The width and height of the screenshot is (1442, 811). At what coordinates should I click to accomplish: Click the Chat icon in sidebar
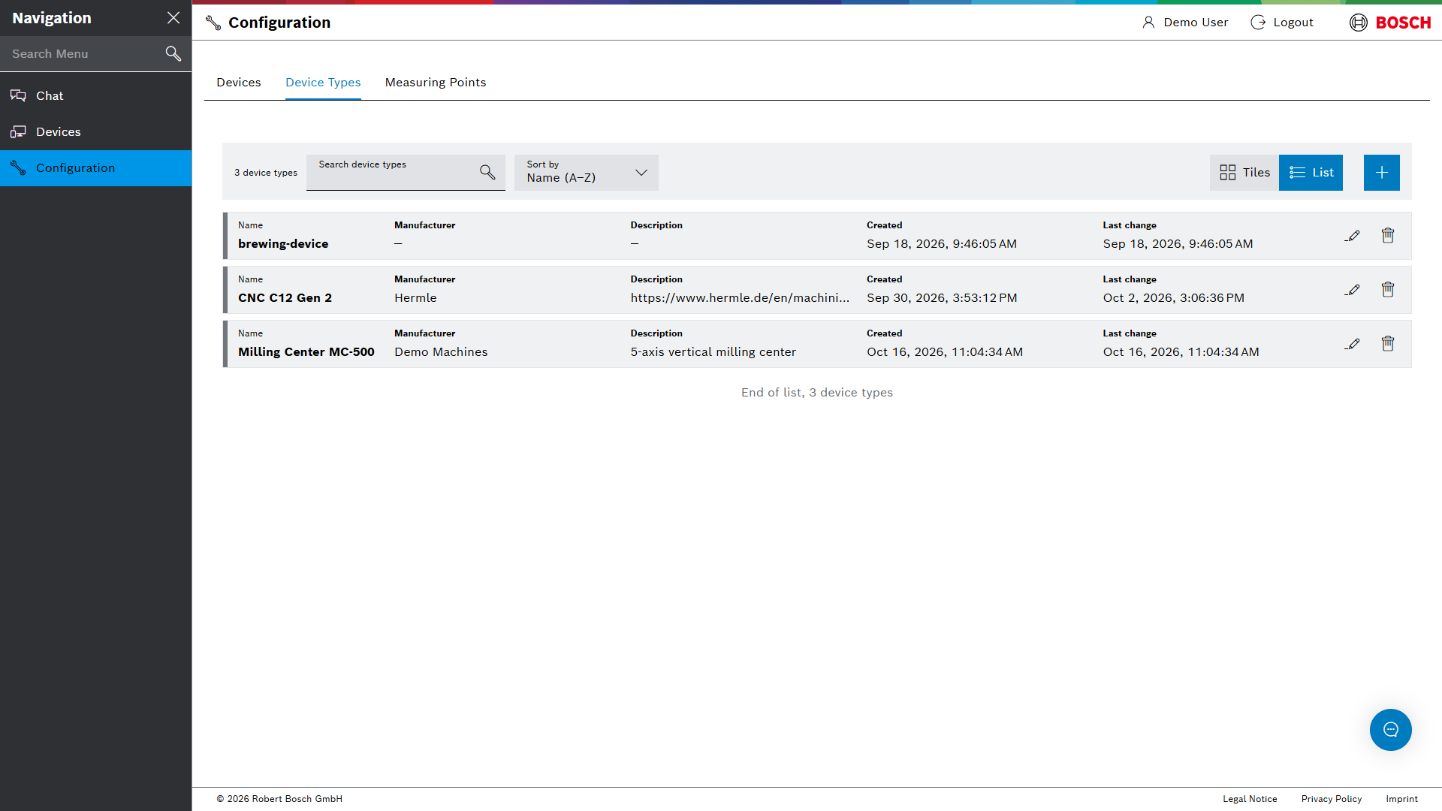tap(18, 95)
